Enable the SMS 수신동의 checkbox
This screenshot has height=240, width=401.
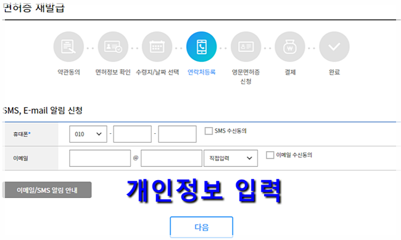[209, 131]
